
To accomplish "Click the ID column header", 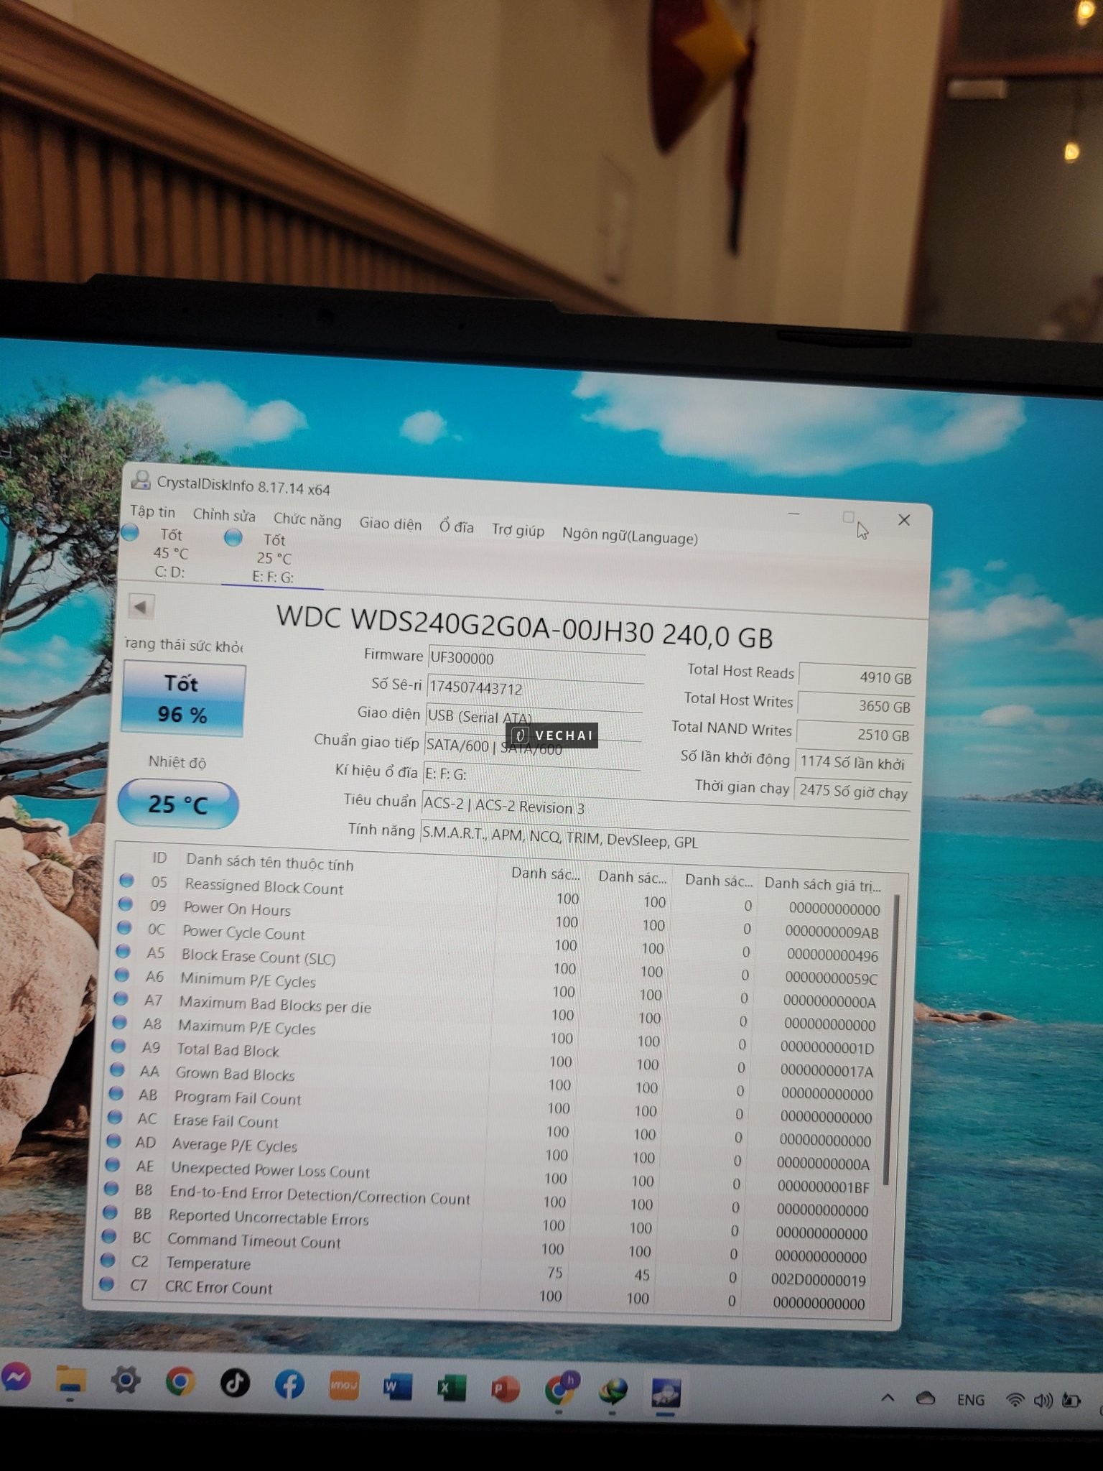I will pyautogui.click(x=159, y=858).
